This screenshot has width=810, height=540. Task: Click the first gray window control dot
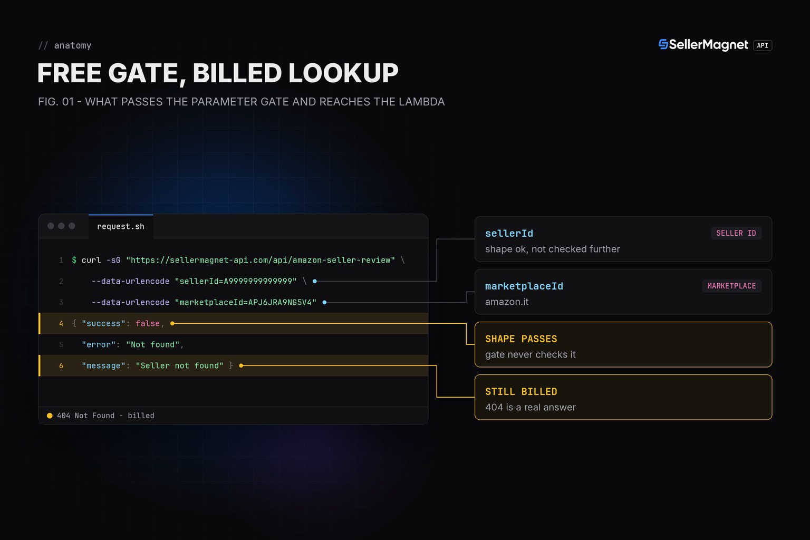[51, 226]
